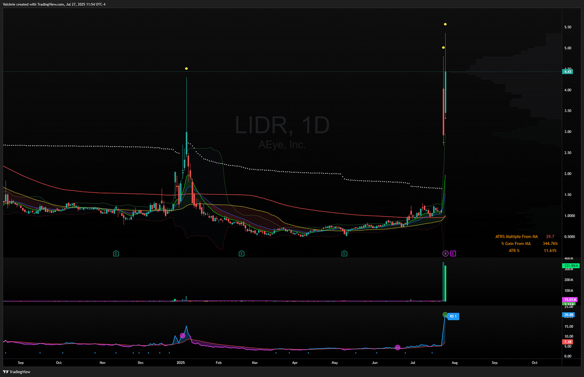Click the 3.50 price axis label

[x=568, y=111]
